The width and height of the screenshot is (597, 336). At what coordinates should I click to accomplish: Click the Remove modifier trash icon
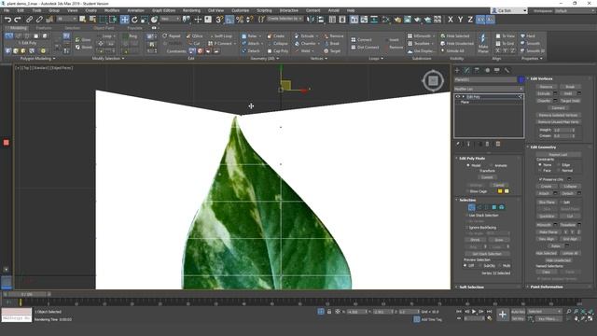487,144
